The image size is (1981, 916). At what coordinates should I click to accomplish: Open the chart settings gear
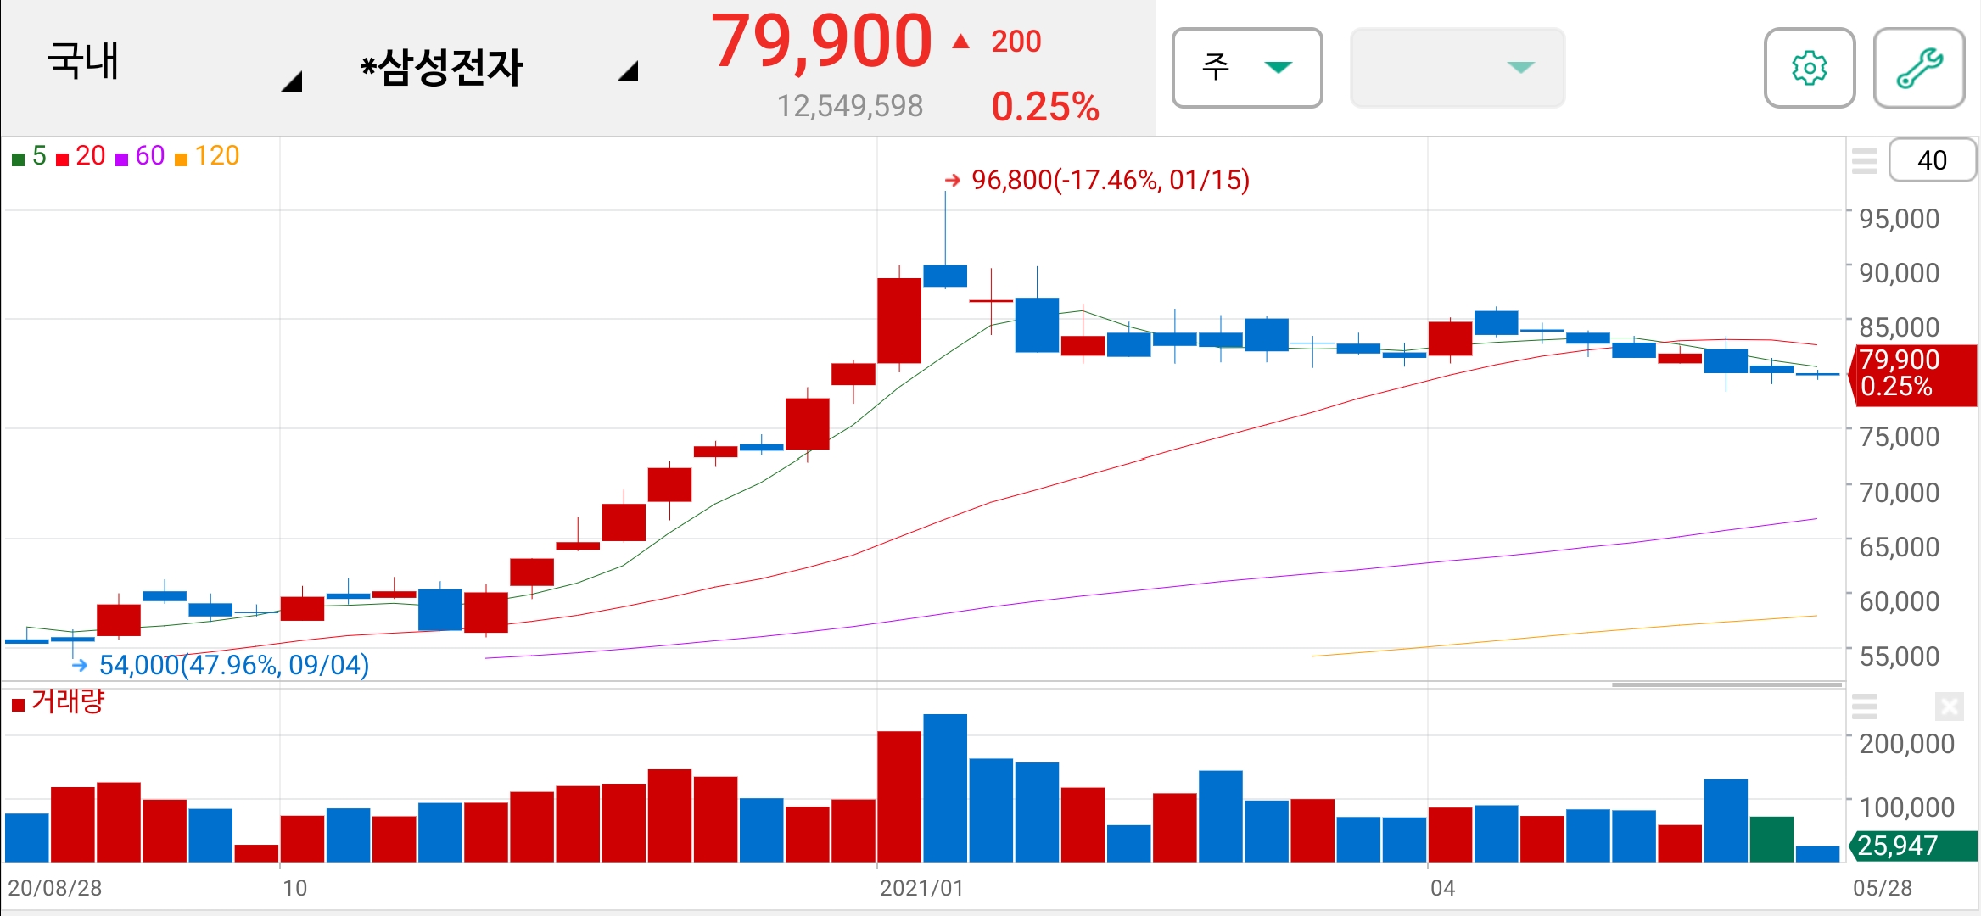(x=1809, y=68)
